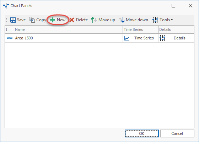The height and width of the screenshot is (142, 199).
Task: Confirm with the OK button
Action: point(142,133)
